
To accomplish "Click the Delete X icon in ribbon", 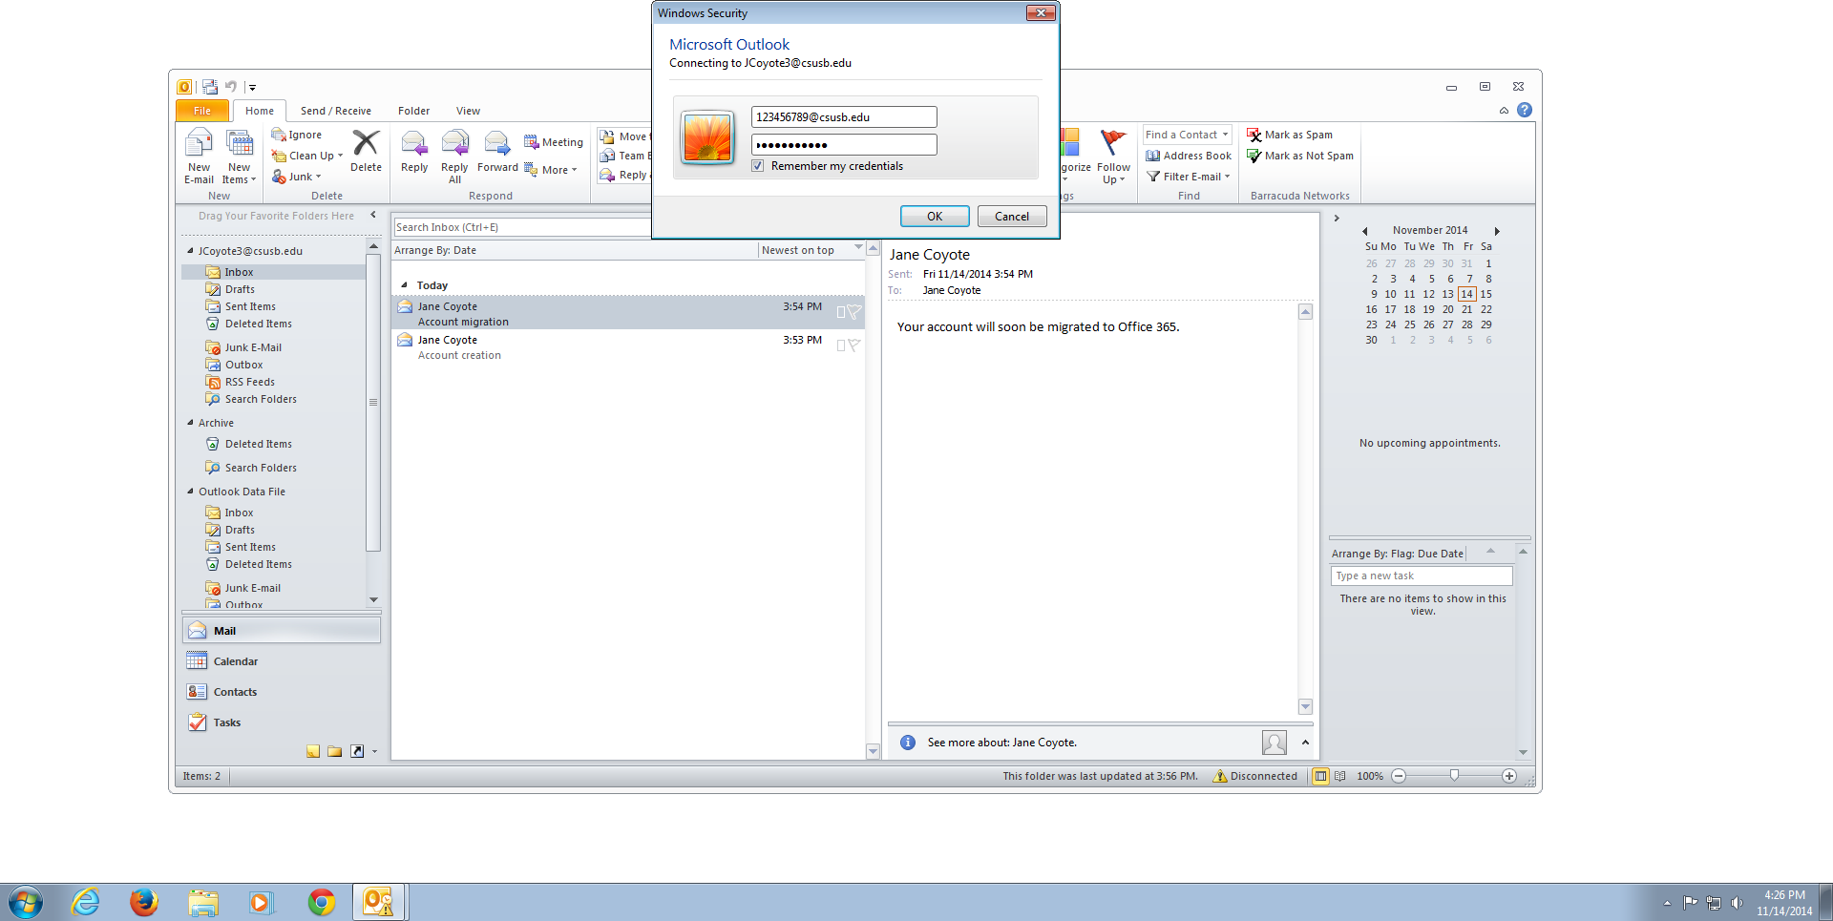I will click(366, 143).
